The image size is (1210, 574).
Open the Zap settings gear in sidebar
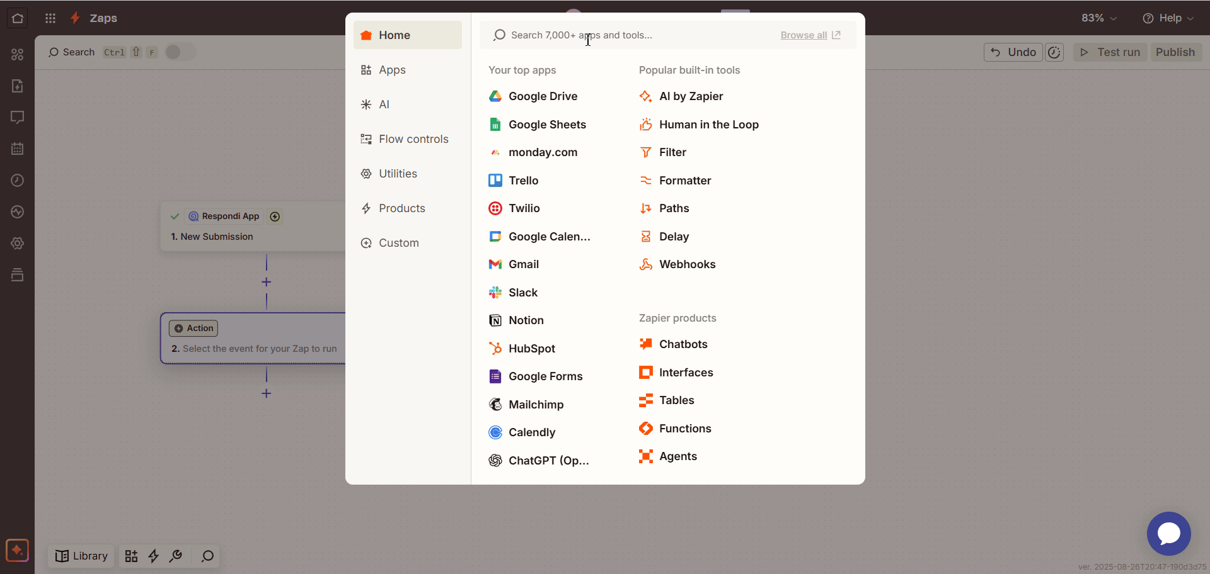[18, 244]
